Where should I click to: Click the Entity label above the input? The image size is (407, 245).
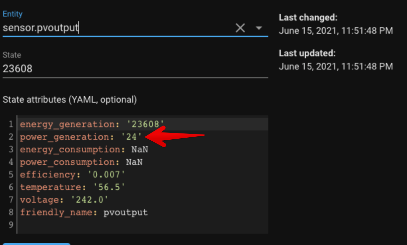[x=13, y=14]
